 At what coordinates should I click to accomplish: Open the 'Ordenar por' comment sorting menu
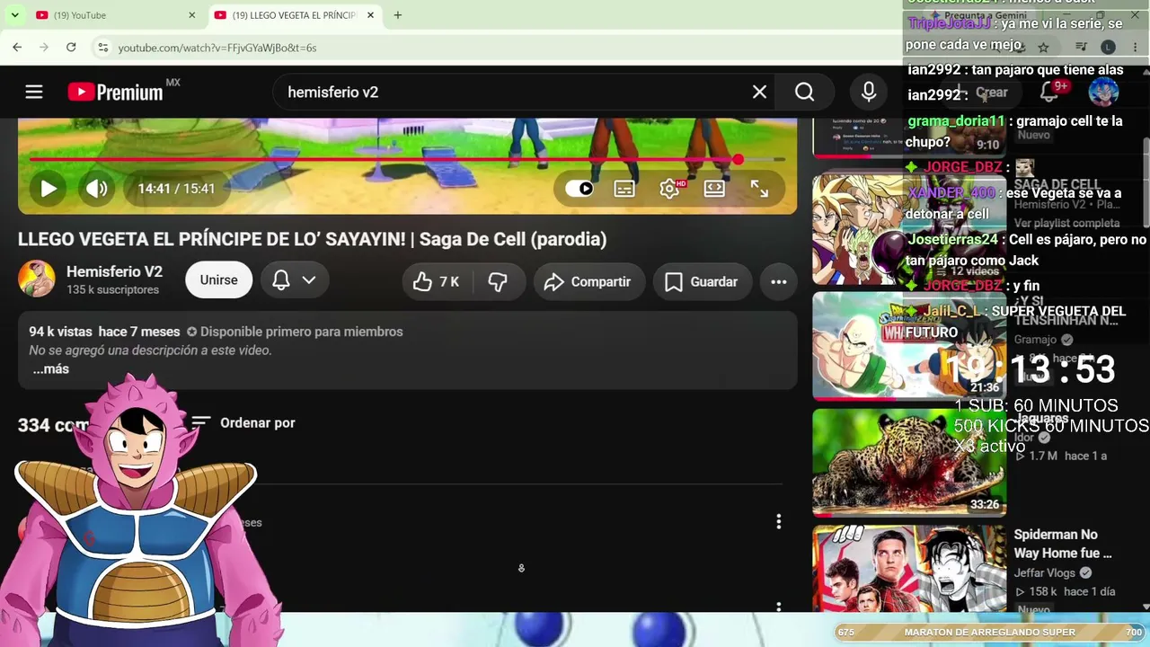click(x=243, y=422)
